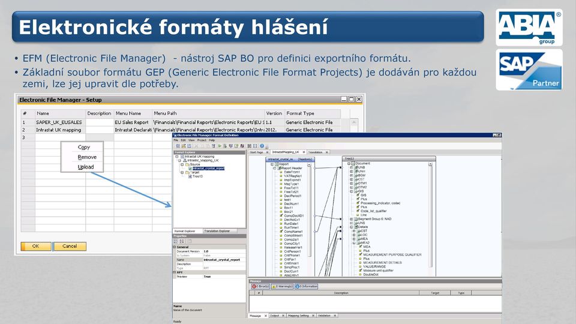Click categorized view icon in Properties panel

pyautogui.click(x=176, y=241)
